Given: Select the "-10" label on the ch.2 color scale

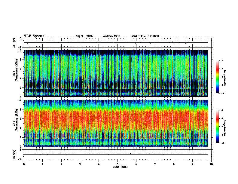Looking at the screenshot, I should 222,143.
